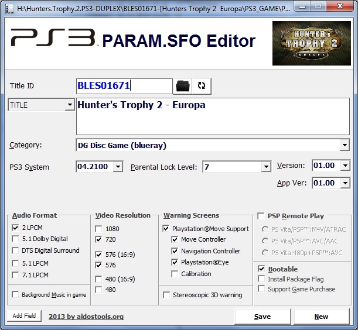Image resolution: width=358 pixels, height=330 pixels.
Task: Enable 5.1 Dolby Digital audio
Action: coord(15,239)
